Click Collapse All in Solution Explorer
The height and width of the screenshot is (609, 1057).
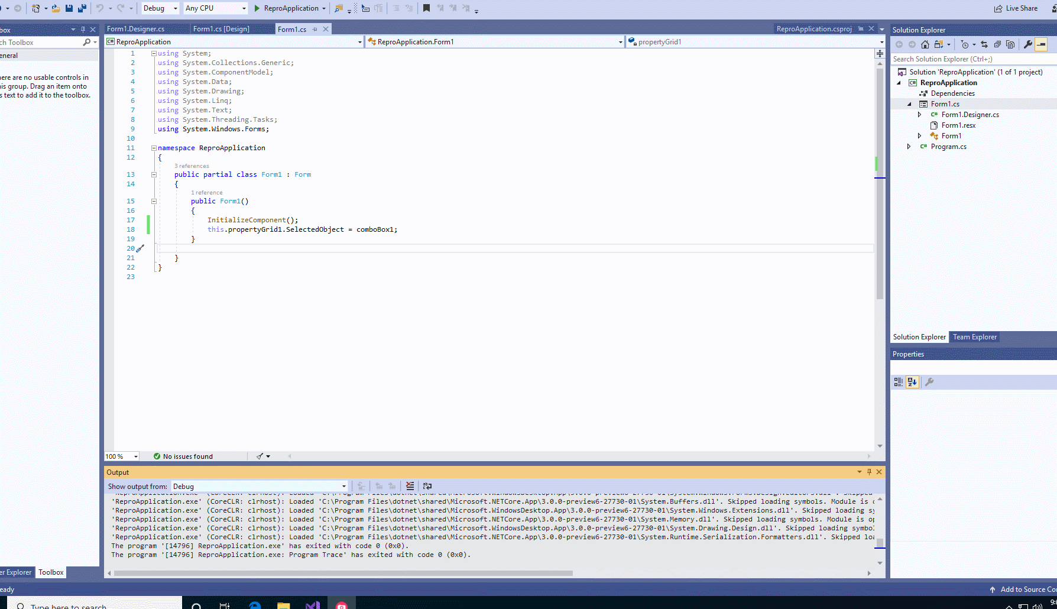(x=997, y=44)
